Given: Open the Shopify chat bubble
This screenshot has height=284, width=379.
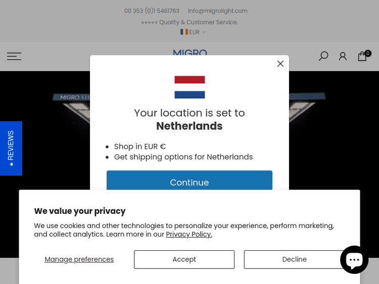Looking at the screenshot, I should [x=354, y=259].
